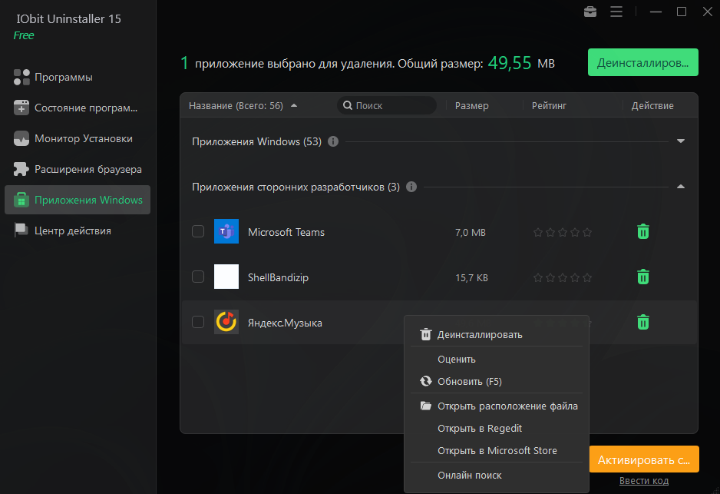Click the Software Health sidebar icon
Screen dimensions: 720x494
[21, 108]
